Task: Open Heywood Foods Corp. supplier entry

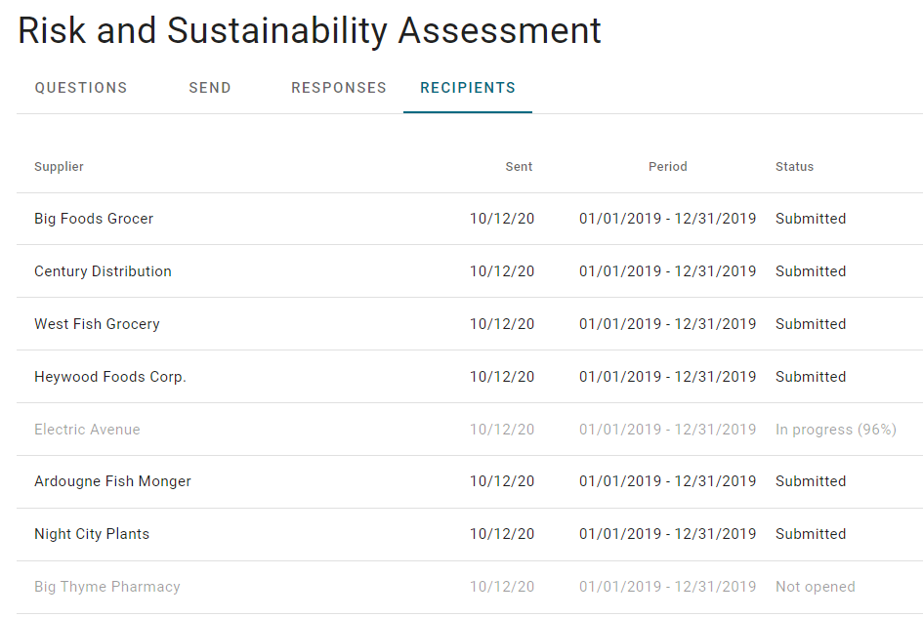Action: pos(470,377)
